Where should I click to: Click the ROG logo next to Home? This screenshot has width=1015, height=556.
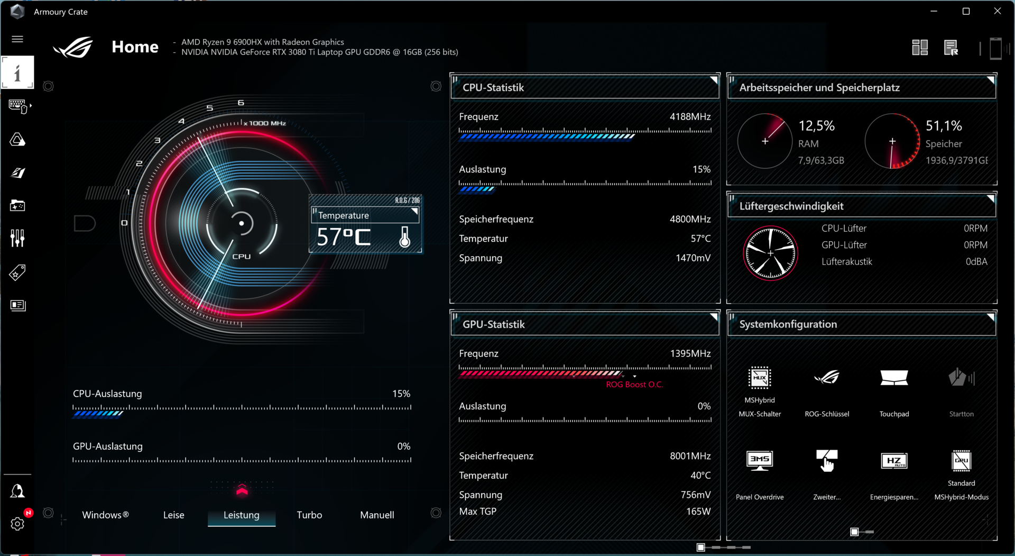click(73, 47)
